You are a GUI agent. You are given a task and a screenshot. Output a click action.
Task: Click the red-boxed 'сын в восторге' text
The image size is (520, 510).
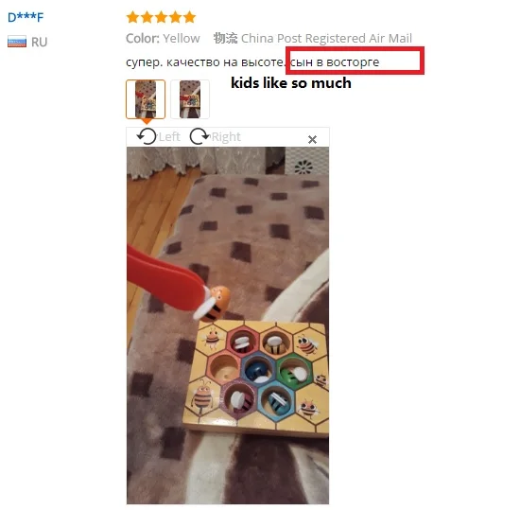click(x=335, y=62)
